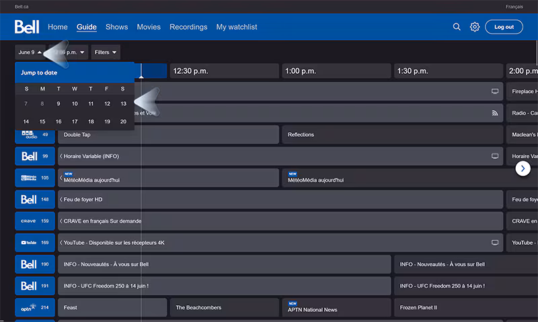Open the Recordings tab

[188, 27]
